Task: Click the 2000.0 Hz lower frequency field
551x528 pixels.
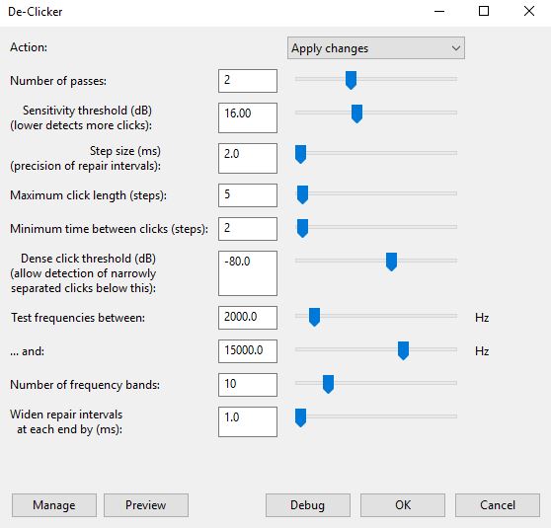Action: 248,318
